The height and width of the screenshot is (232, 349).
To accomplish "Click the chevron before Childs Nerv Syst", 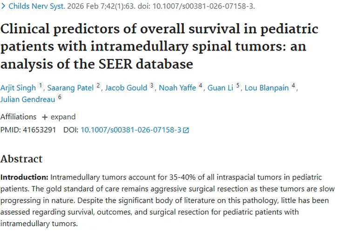I will 4,6.
